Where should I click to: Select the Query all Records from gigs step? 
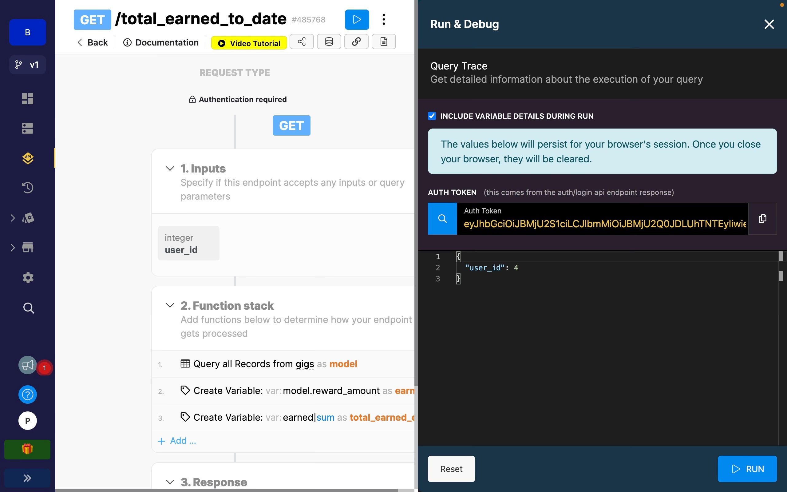tap(283, 364)
